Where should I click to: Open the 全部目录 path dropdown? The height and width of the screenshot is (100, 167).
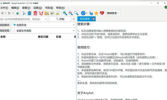pos(44,25)
